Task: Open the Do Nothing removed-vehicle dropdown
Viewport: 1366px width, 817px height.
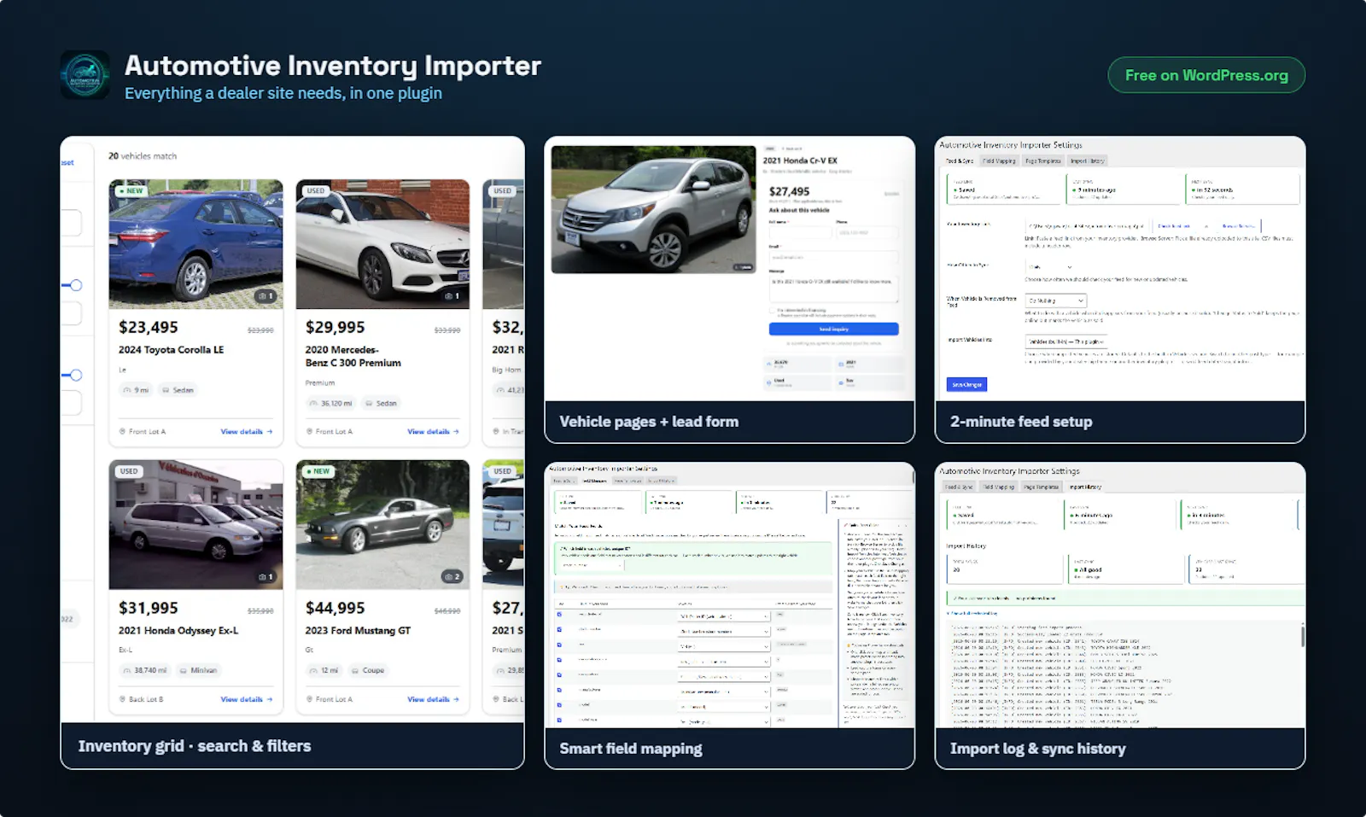Action: (1056, 301)
